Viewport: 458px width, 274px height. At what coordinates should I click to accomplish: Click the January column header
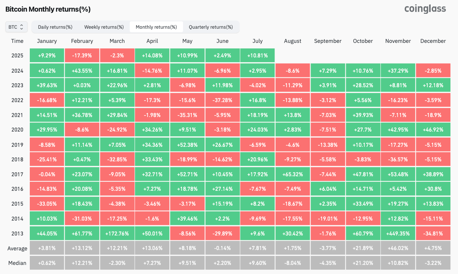point(47,41)
